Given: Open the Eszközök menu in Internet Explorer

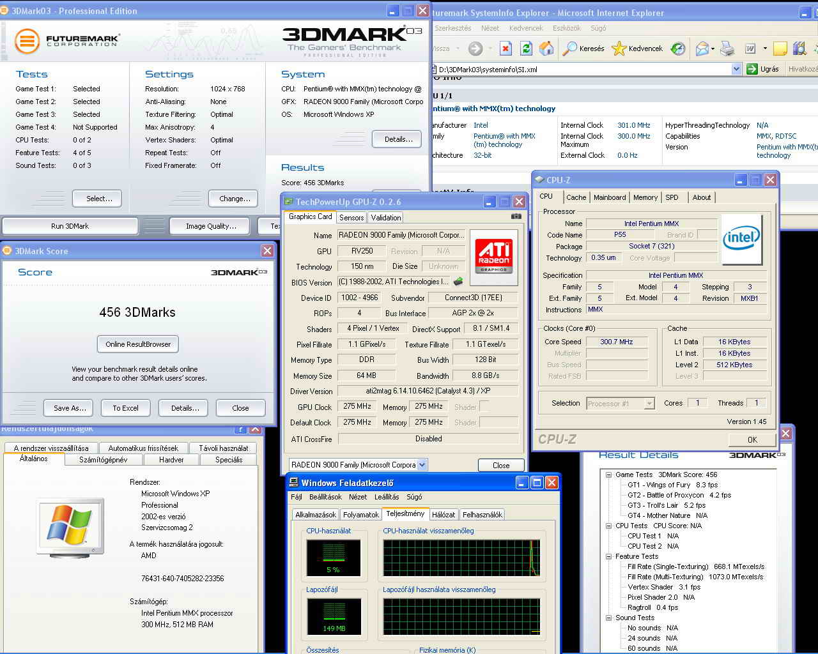Looking at the screenshot, I should pyautogui.click(x=567, y=28).
